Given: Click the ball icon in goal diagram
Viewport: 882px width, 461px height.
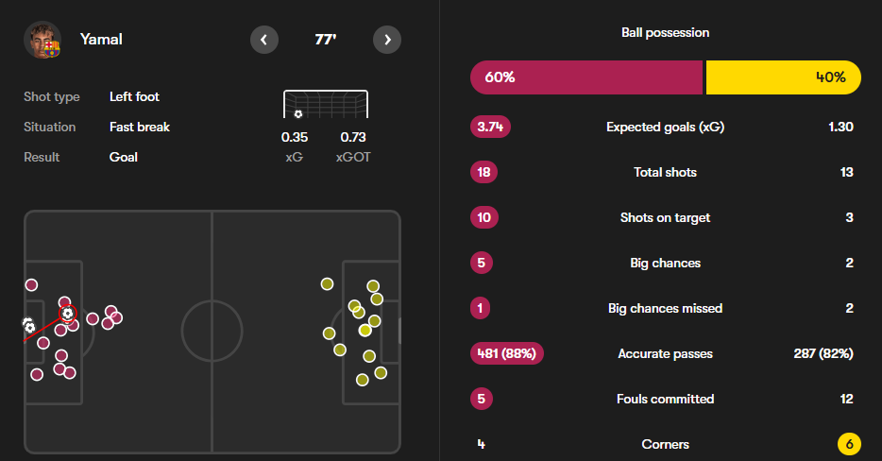Looking at the screenshot, I should tap(298, 114).
